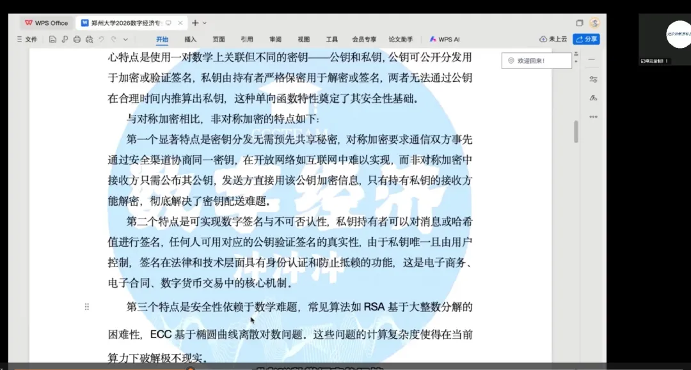Open the more options ellipsis in right sidebar
The image size is (691, 370).
coord(593,117)
